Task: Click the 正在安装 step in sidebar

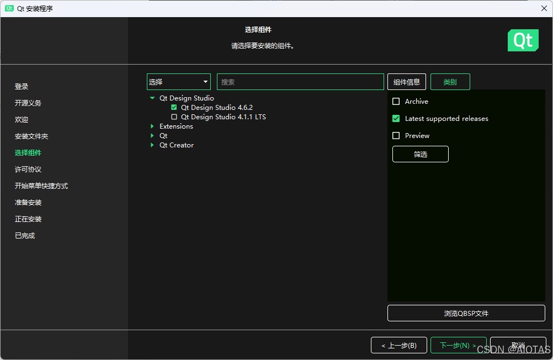Action: point(28,219)
